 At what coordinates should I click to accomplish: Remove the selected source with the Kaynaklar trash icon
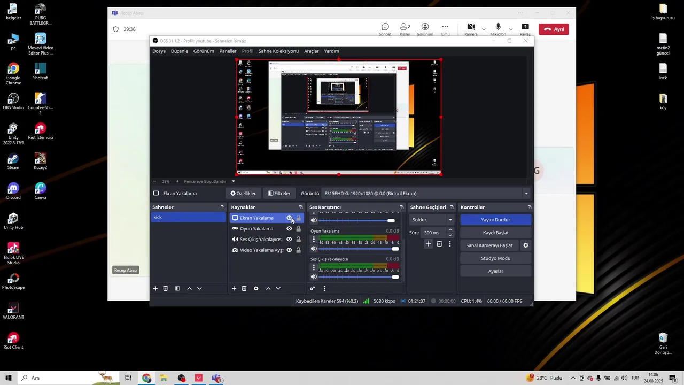(244, 289)
